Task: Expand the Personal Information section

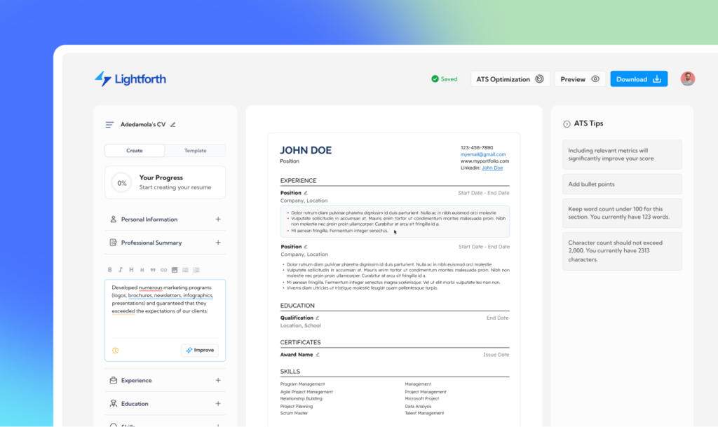Action: (x=218, y=219)
